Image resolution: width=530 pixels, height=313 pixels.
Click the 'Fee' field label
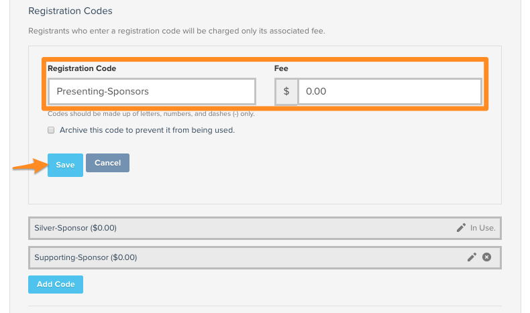(x=281, y=68)
